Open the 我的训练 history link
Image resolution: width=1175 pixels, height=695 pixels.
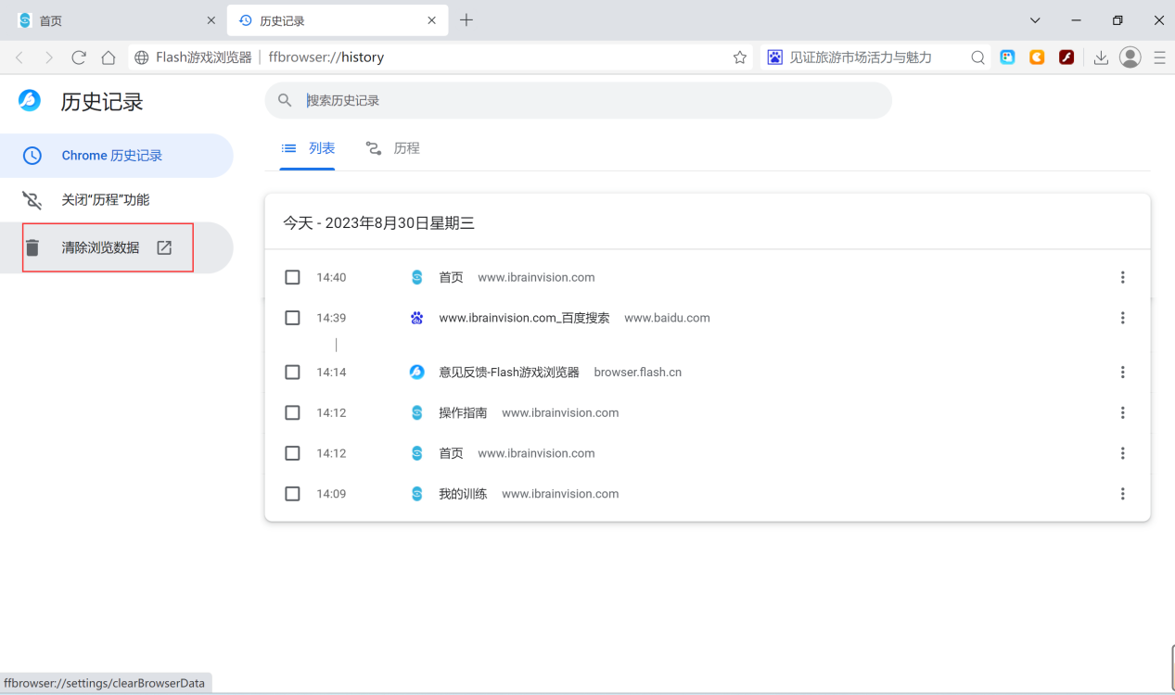[x=463, y=494]
